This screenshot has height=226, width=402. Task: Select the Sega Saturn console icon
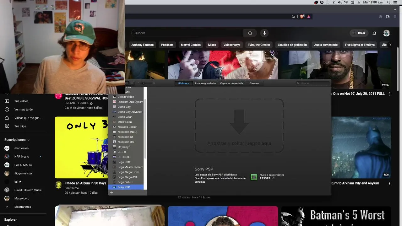114,182
